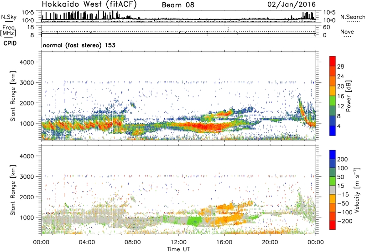Click the 'N.Search' legend label

(352, 17)
